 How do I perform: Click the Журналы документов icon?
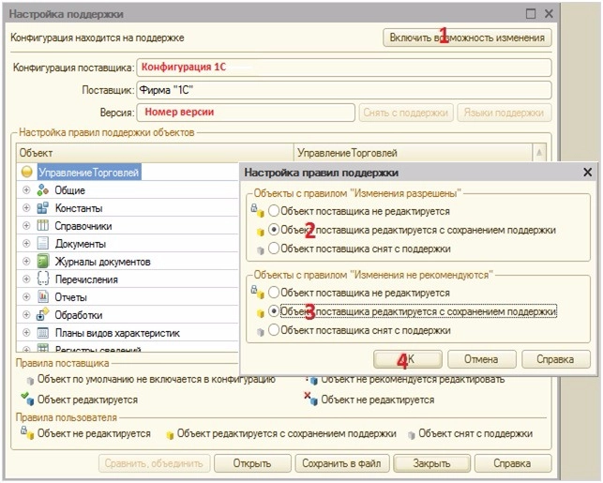point(43,262)
